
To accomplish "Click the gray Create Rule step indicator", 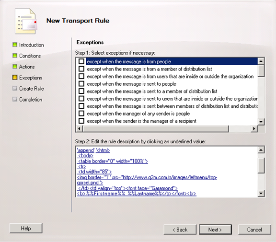I will click(x=15, y=88).
